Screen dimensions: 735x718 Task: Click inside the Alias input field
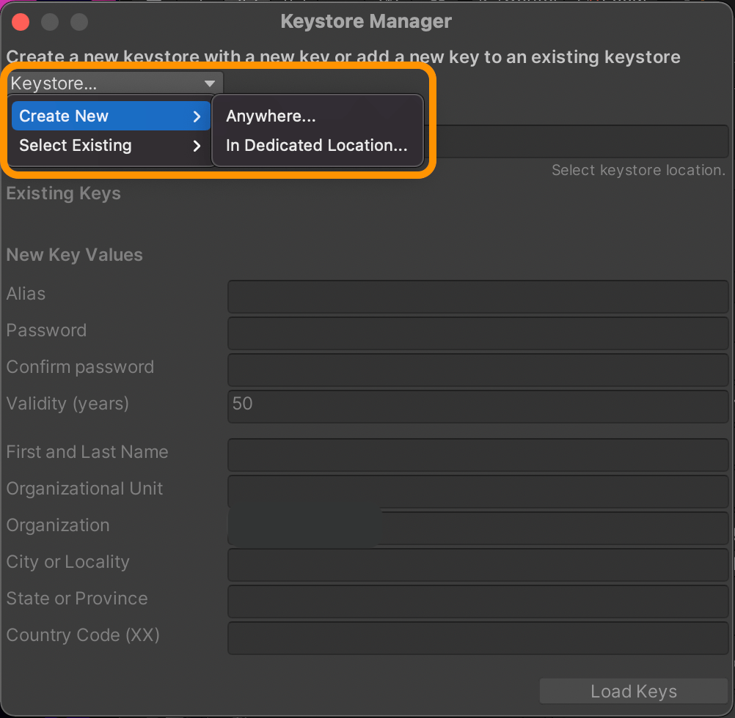point(477,297)
